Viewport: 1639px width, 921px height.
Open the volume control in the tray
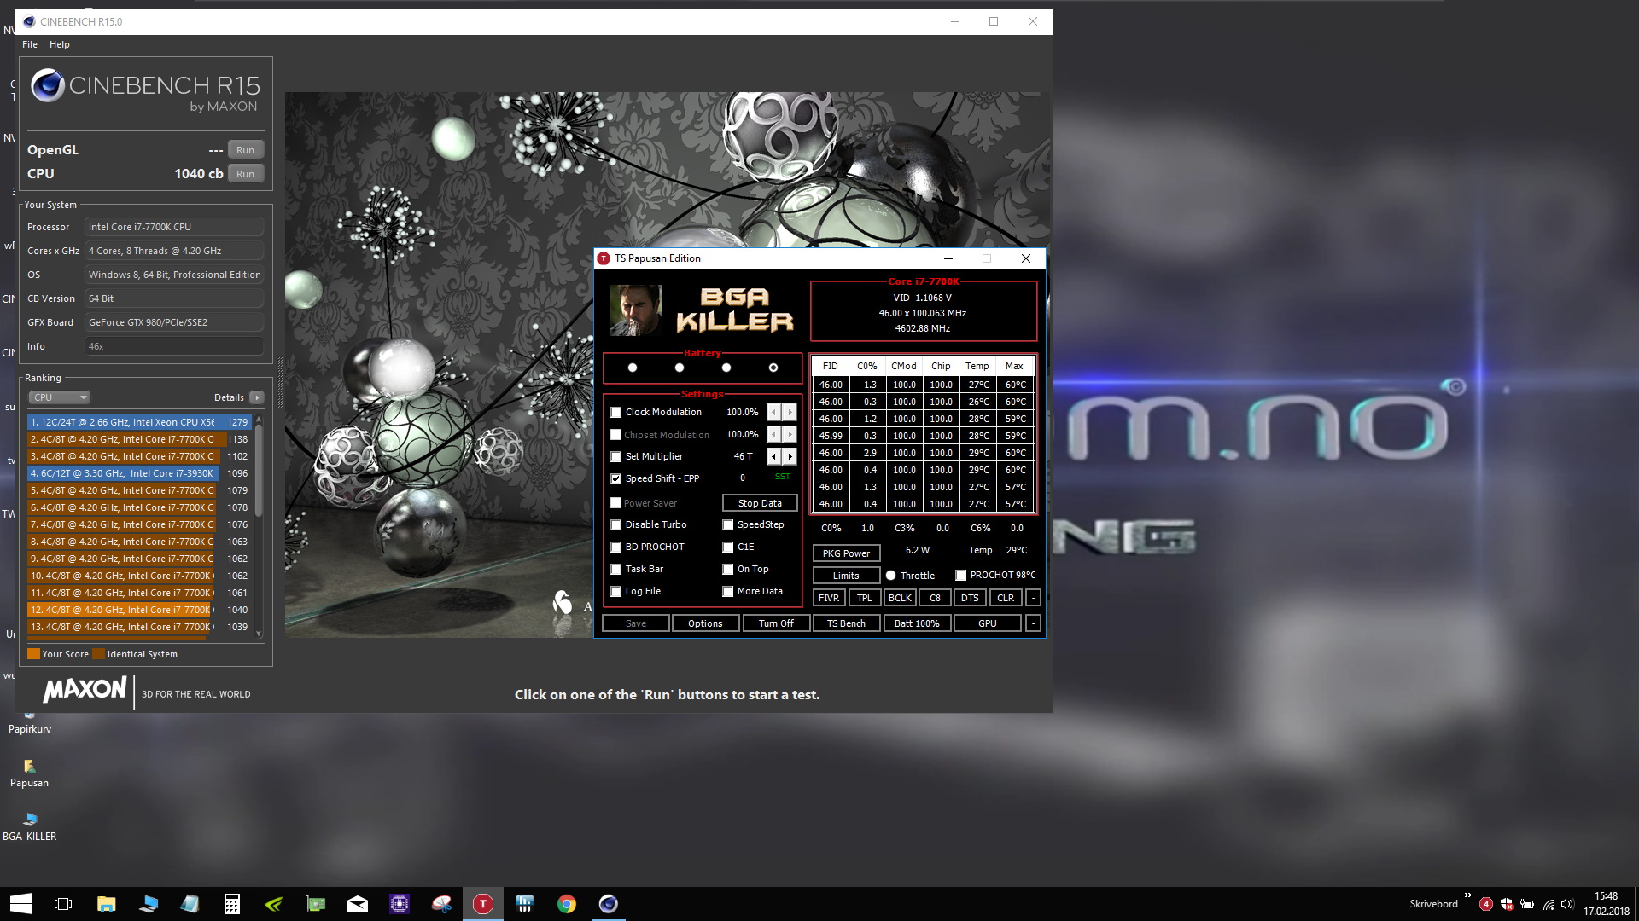1567,904
